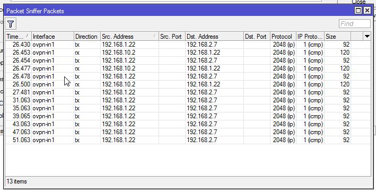The width and height of the screenshot is (376, 192).
Task: Click source address 192.168.10.2 in 26.453 row
Action: [118, 53]
